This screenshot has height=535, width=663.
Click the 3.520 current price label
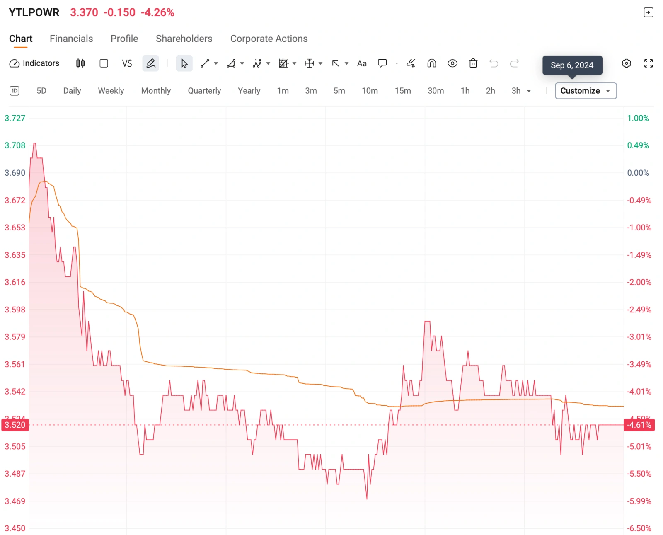coord(15,425)
